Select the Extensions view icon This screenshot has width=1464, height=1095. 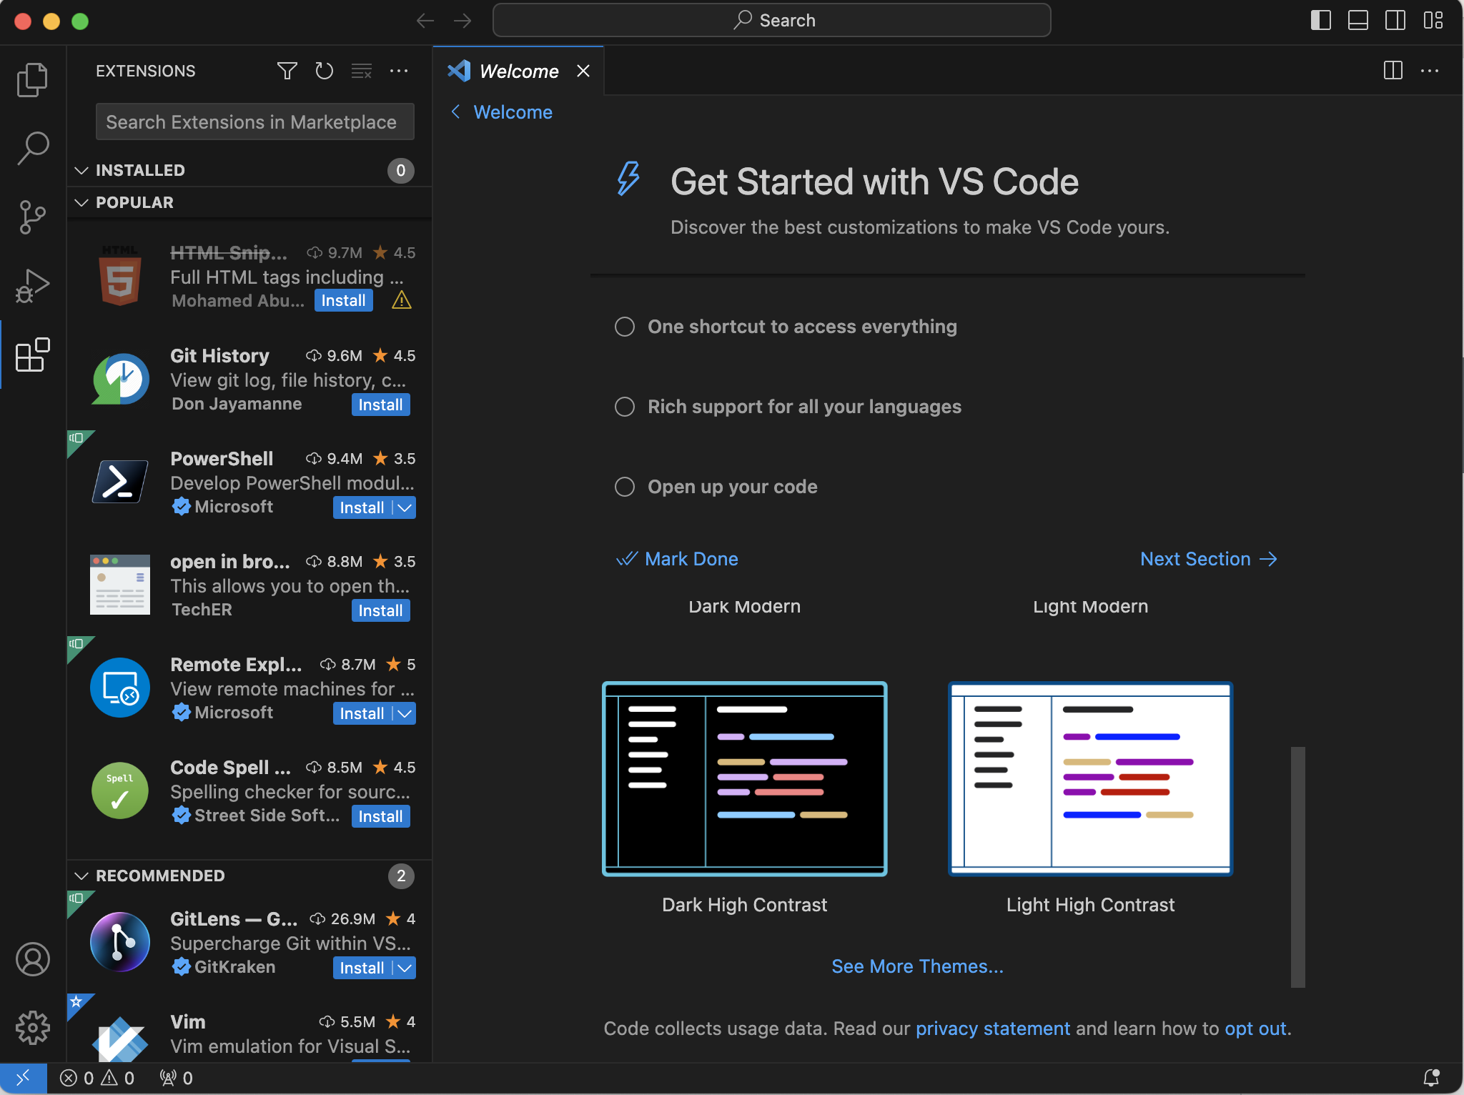tap(32, 355)
